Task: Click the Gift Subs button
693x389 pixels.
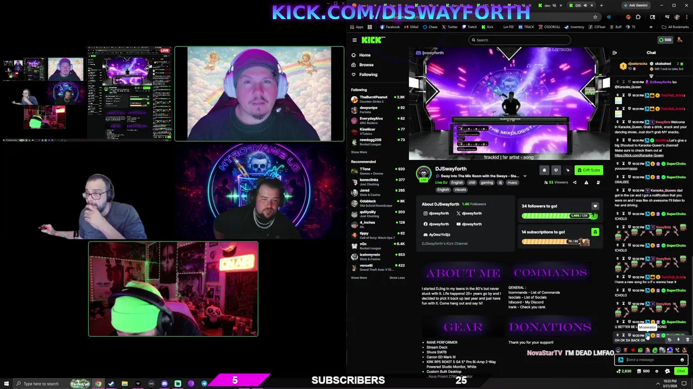Action: pyautogui.click(x=589, y=170)
